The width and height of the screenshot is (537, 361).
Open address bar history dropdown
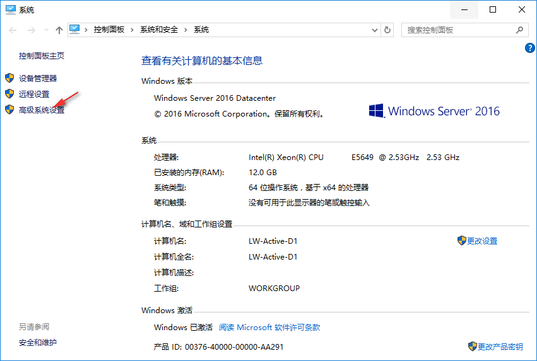(x=375, y=30)
